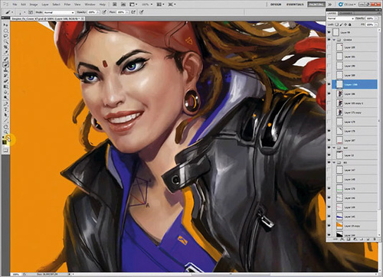Open the Filter menu
The width and height of the screenshot is (383, 277).
67,5
